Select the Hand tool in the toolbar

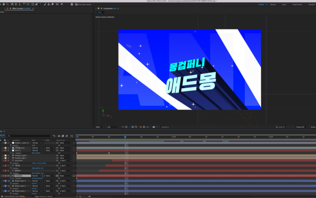[4, 4]
